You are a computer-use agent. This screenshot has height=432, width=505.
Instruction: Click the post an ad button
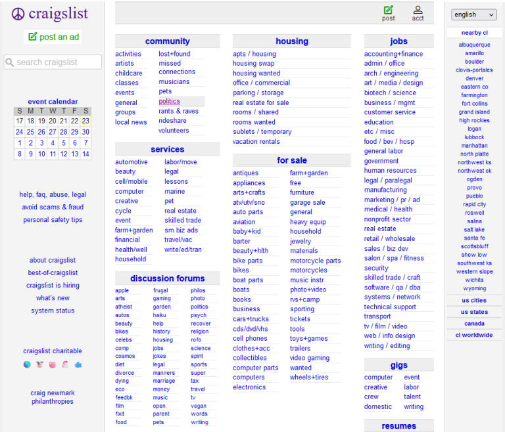pyautogui.click(x=53, y=37)
